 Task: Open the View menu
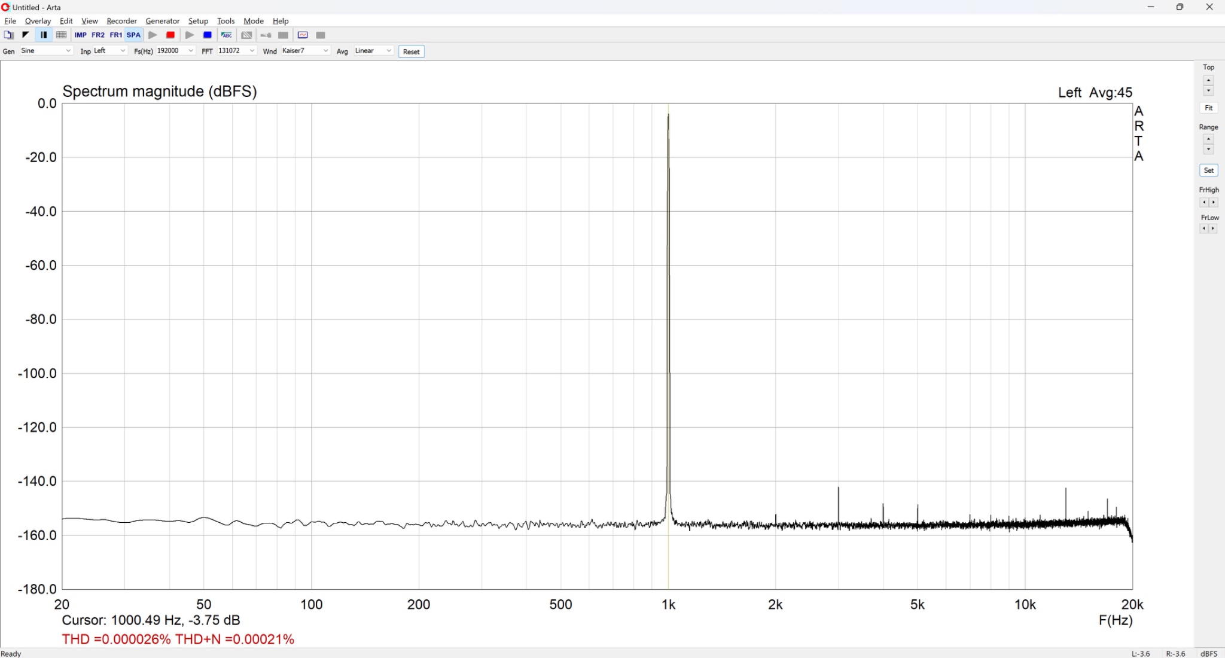(90, 21)
